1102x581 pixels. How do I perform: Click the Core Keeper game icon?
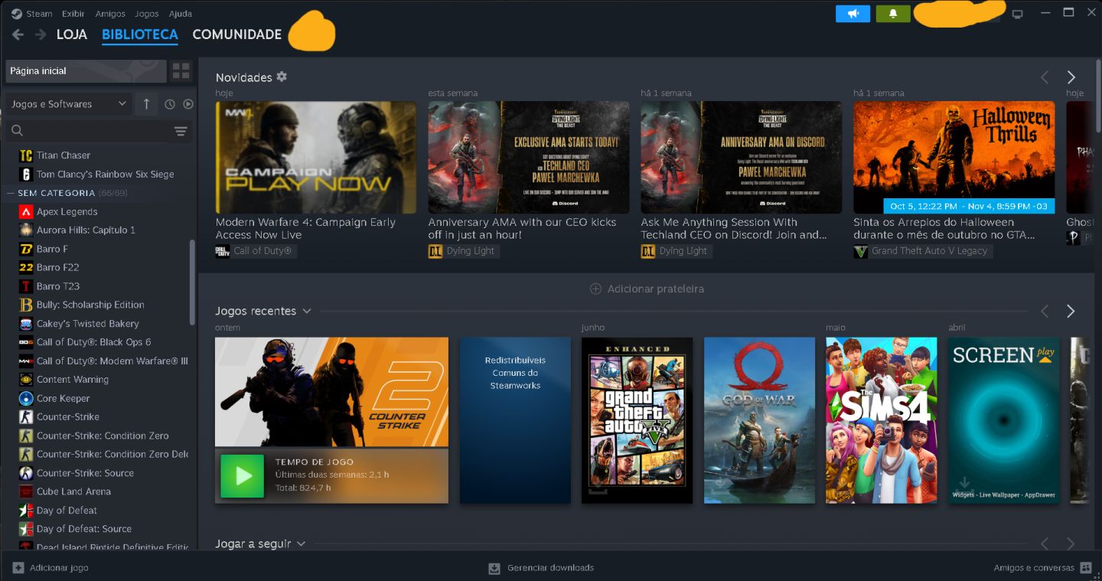point(26,398)
